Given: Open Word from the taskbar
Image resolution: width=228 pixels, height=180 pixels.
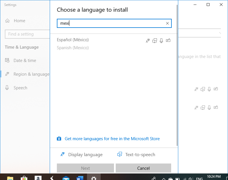Looking at the screenshot, I should pos(80,178).
